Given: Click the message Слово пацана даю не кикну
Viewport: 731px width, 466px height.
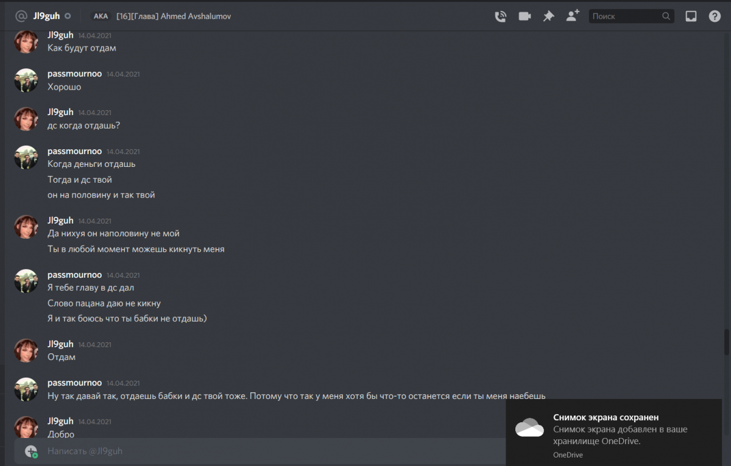Looking at the screenshot, I should pyautogui.click(x=104, y=303).
